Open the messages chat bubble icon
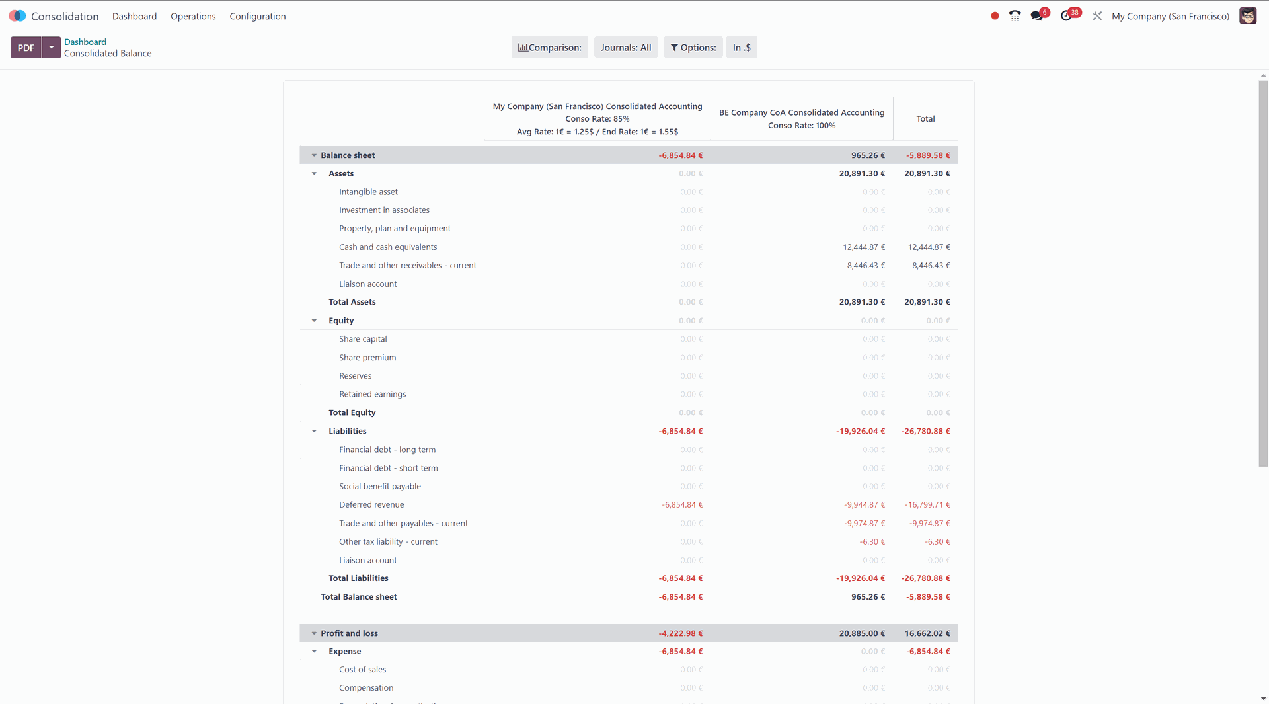This screenshot has height=704, width=1269. click(1036, 16)
